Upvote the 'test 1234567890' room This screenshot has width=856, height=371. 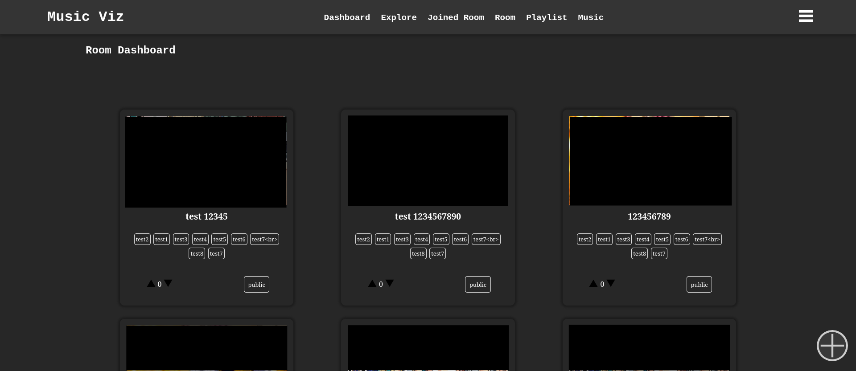[x=372, y=283]
